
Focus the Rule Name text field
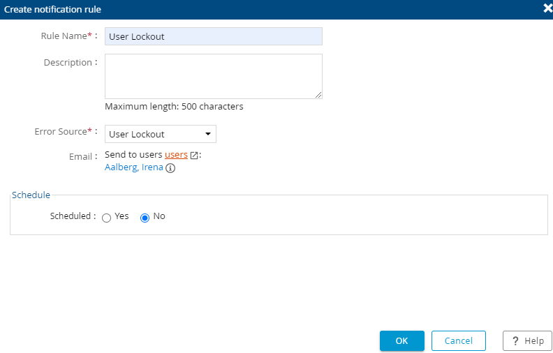(x=213, y=36)
